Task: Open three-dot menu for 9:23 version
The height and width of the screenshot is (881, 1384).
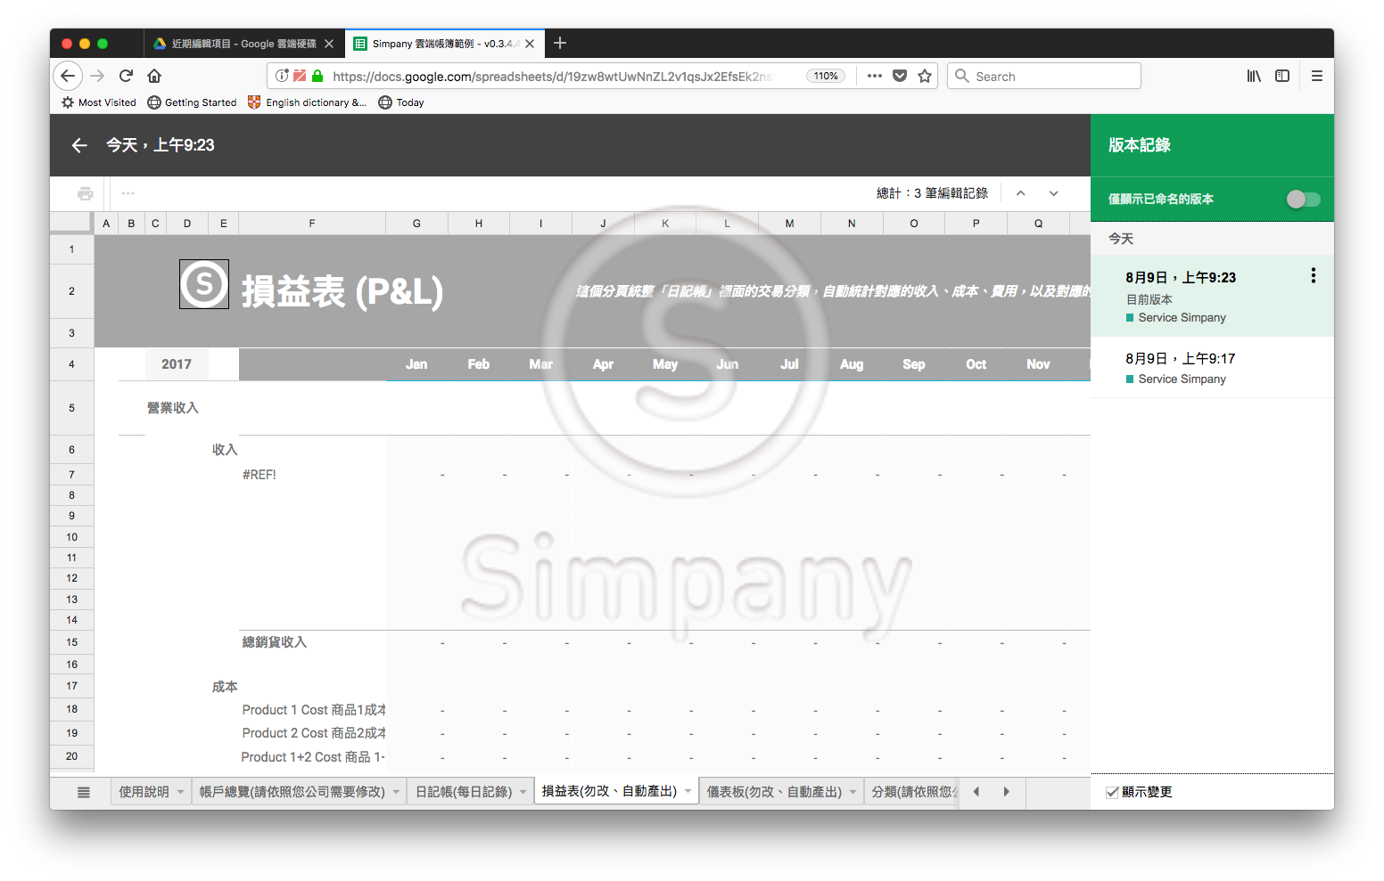Action: point(1313,276)
